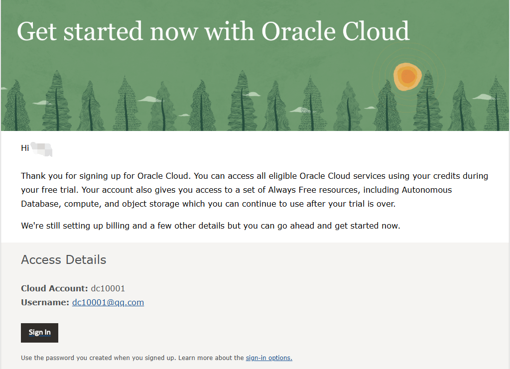Click the "Thank you for signing up" paragraph
Image resolution: width=510 pixels, height=369 pixels.
click(x=255, y=190)
